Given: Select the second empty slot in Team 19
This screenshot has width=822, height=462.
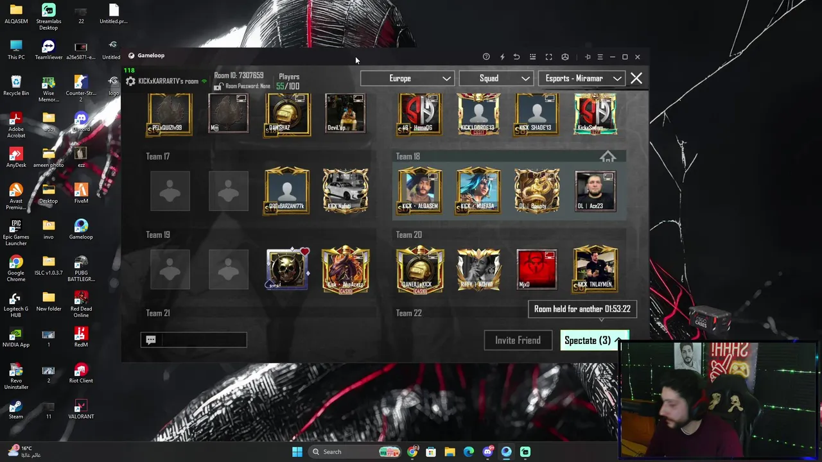Looking at the screenshot, I should tap(228, 269).
